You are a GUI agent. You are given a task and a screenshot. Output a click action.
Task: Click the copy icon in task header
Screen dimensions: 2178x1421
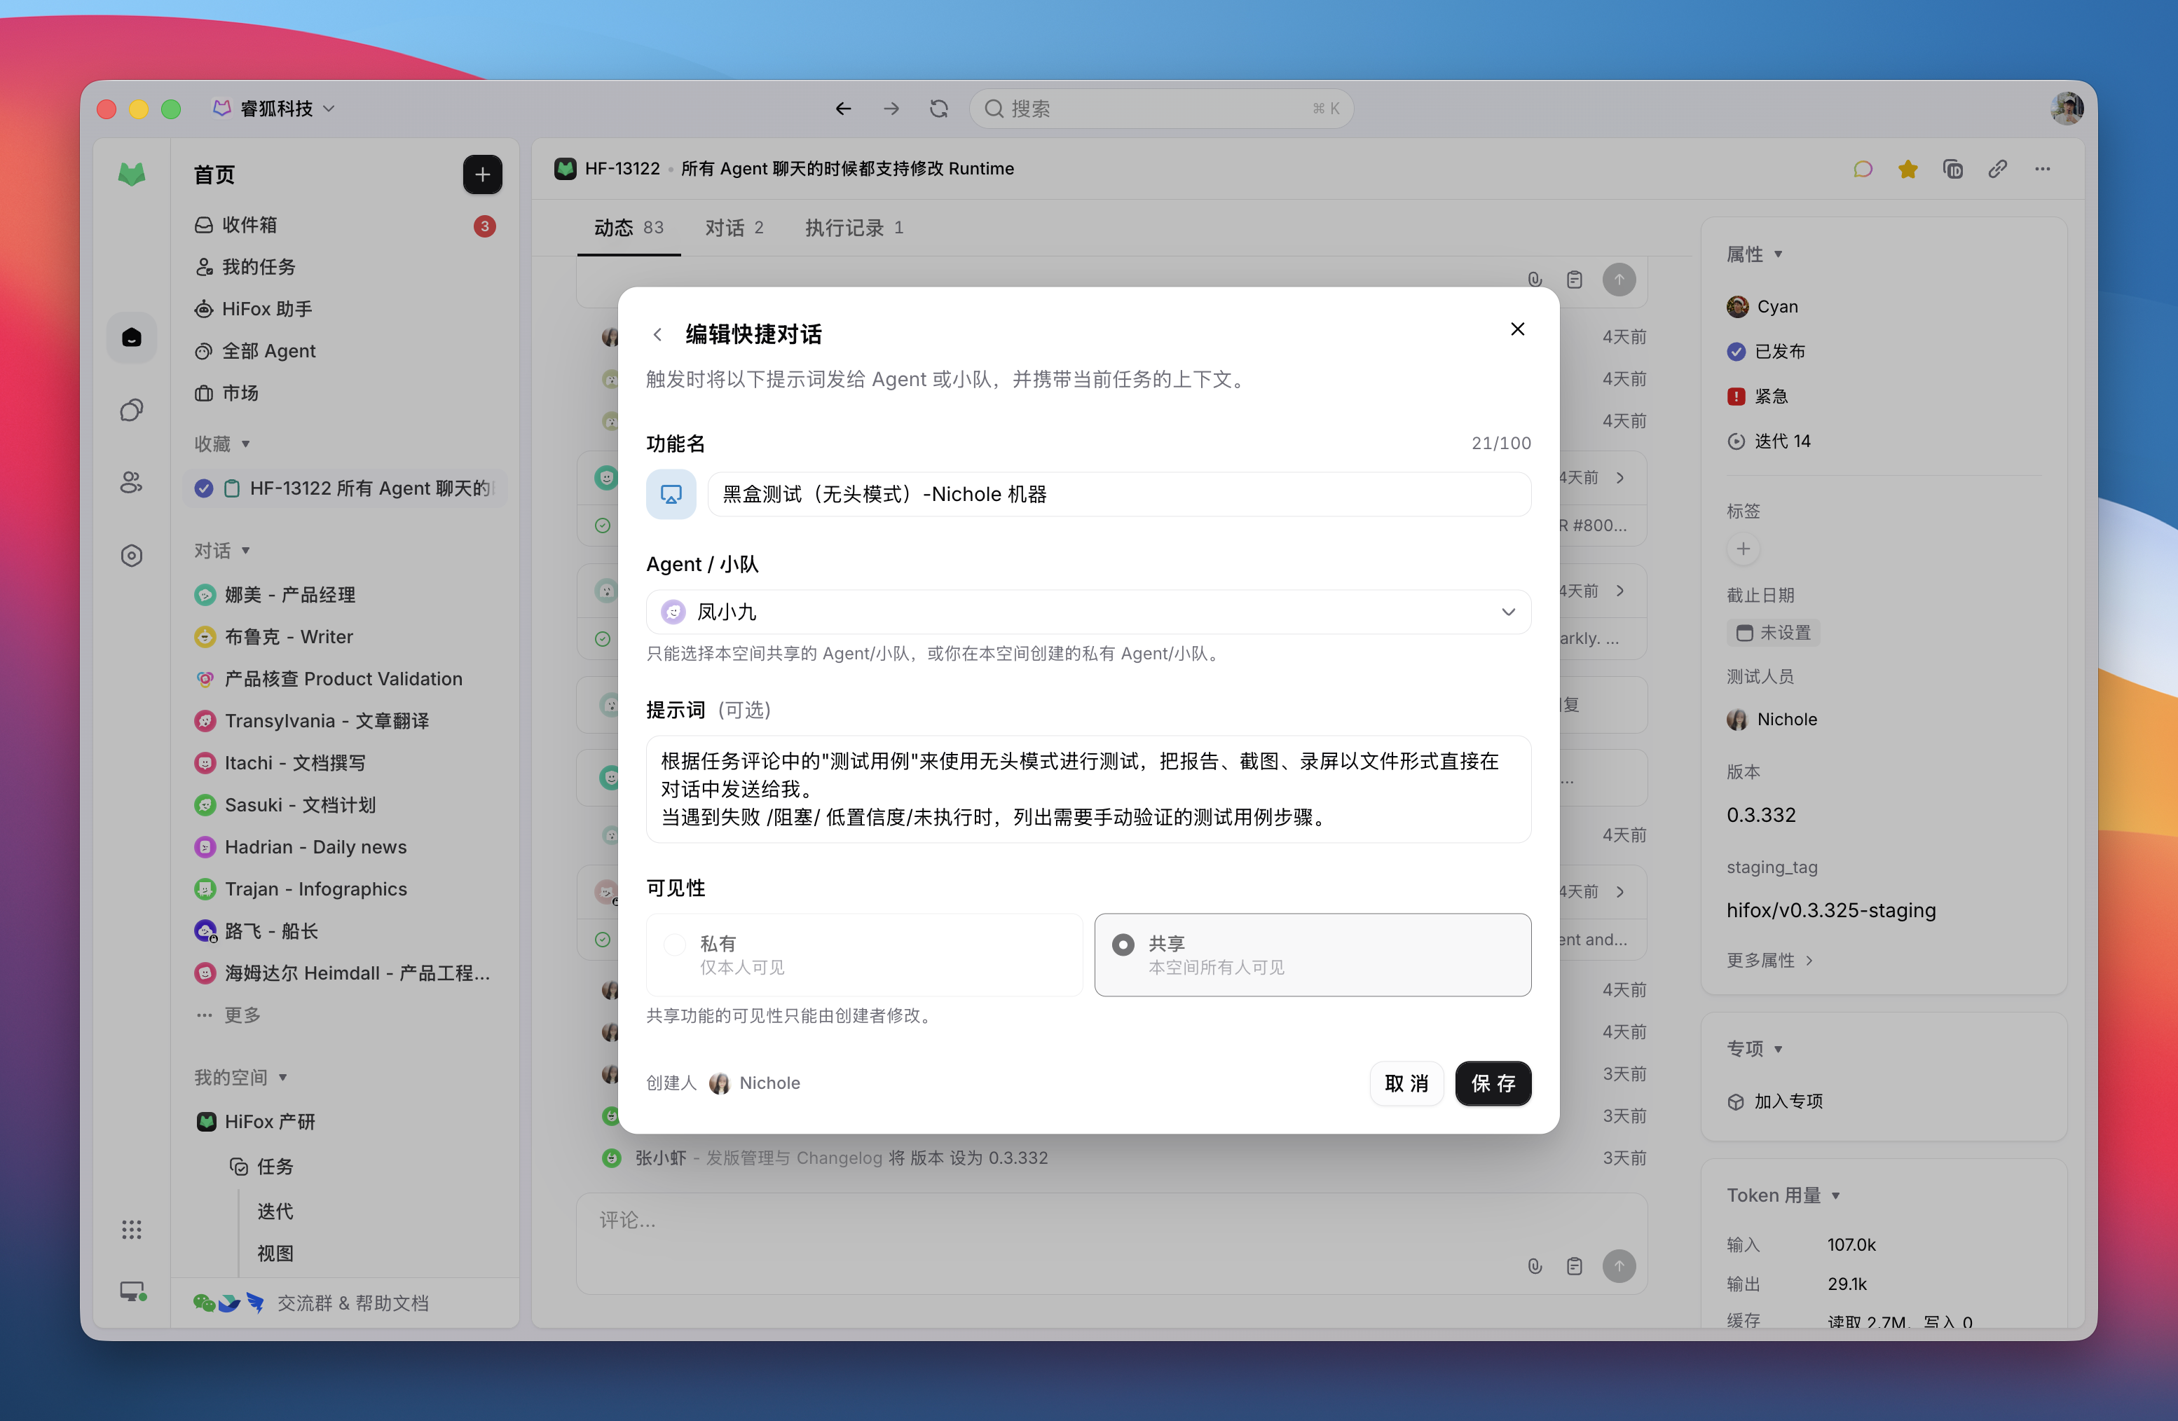point(1952,170)
